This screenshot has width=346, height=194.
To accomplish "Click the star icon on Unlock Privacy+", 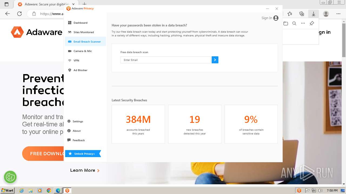I will point(70,154).
